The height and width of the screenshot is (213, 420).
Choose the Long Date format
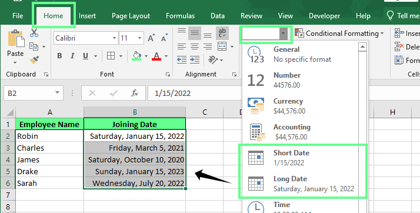pyautogui.click(x=300, y=184)
